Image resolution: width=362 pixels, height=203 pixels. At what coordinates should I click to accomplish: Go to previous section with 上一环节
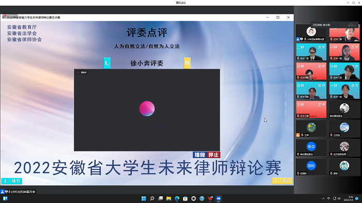coord(12,181)
